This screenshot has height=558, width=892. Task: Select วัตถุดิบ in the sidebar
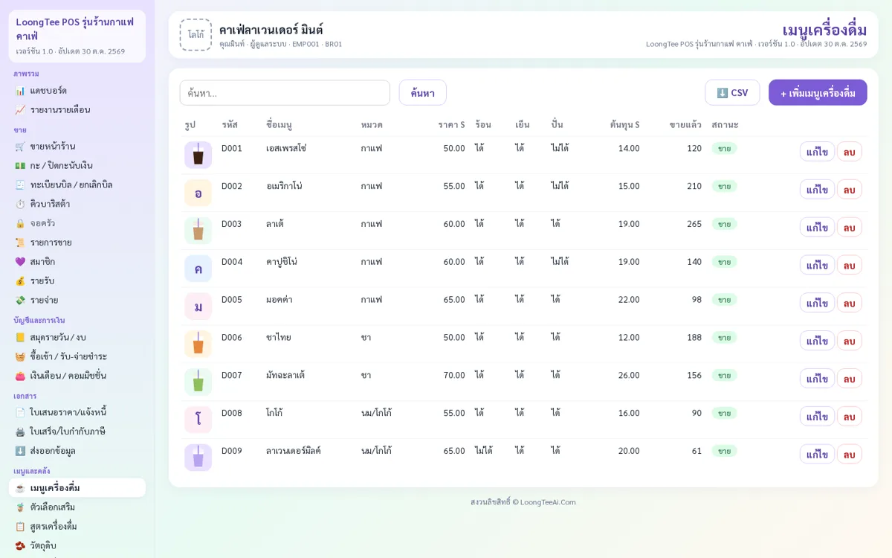(x=77, y=545)
